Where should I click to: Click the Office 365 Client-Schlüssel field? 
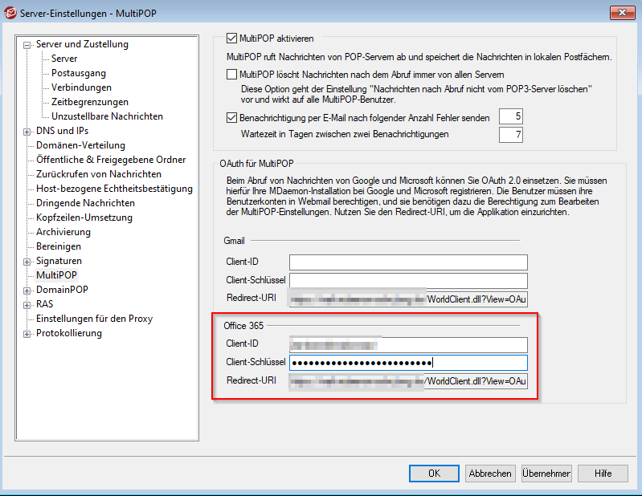(x=408, y=363)
